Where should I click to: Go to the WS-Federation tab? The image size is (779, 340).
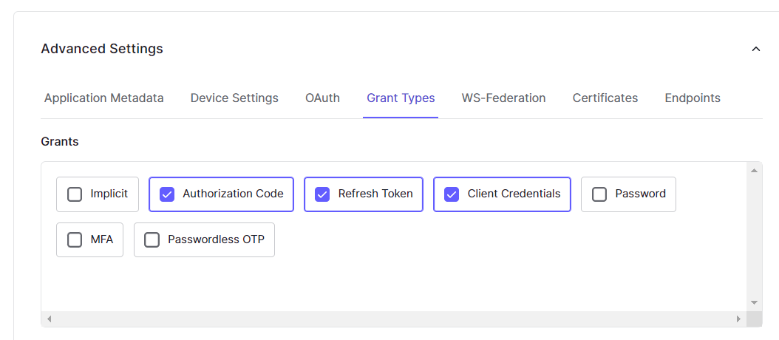click(503, 98)
